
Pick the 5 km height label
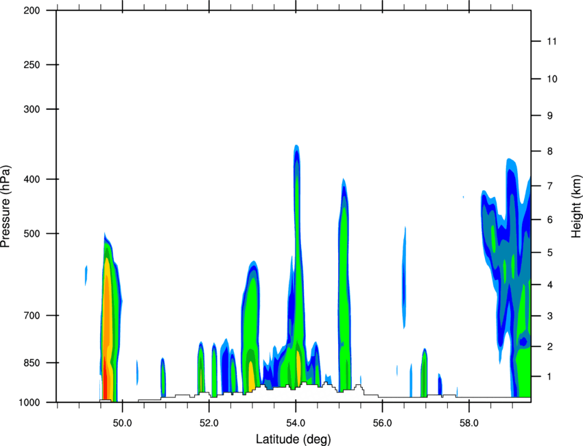click(550, 253)
